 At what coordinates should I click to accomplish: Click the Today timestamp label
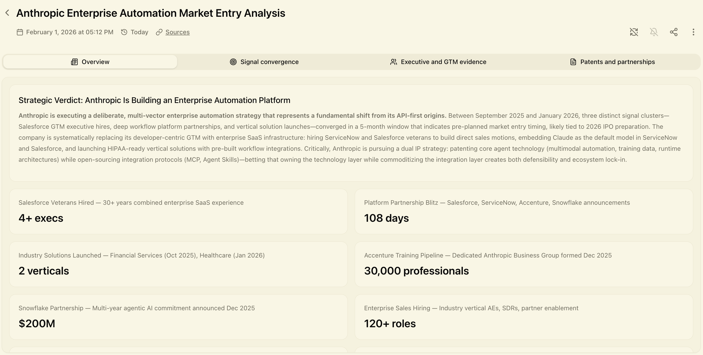click(x=139, y=32)
